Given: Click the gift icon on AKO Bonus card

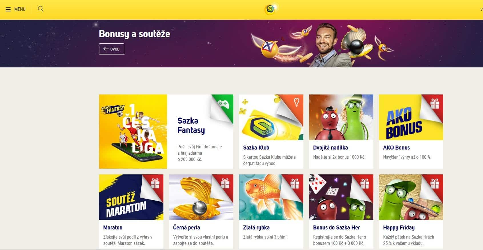Looking at the screenshot, I should pos(435,103).
